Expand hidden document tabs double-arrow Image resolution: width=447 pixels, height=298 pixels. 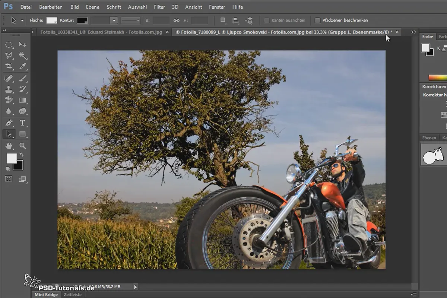pos(413,32)
